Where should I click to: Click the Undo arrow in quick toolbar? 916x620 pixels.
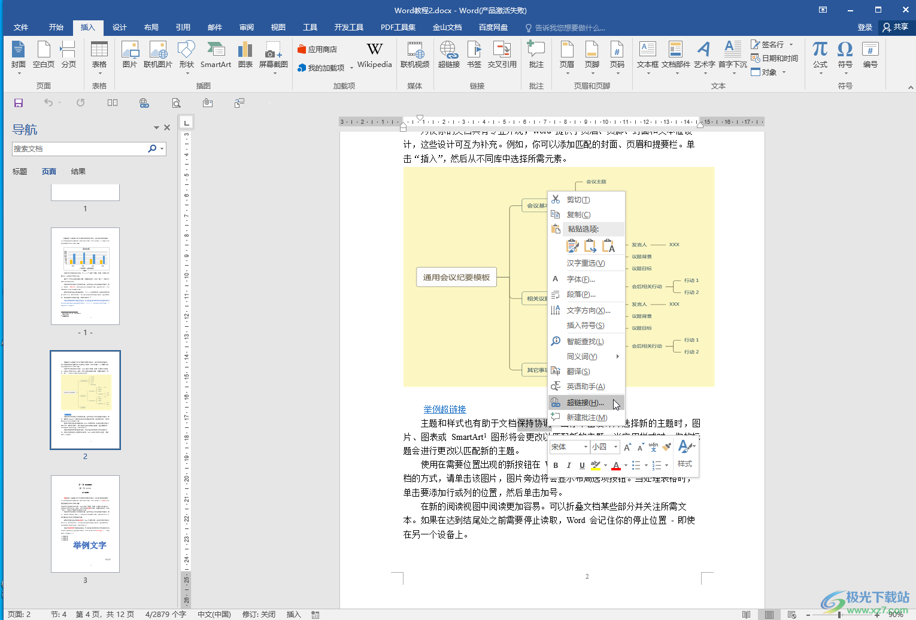tap(48, 103)
